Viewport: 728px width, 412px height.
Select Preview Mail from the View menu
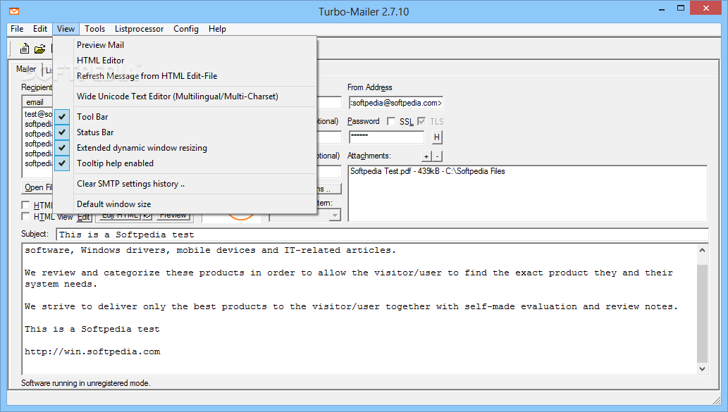pyautogui.click(x=185, y=45)
